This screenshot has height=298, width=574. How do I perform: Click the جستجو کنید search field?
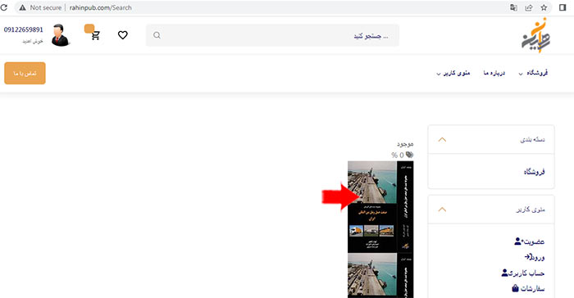point(272,35)
